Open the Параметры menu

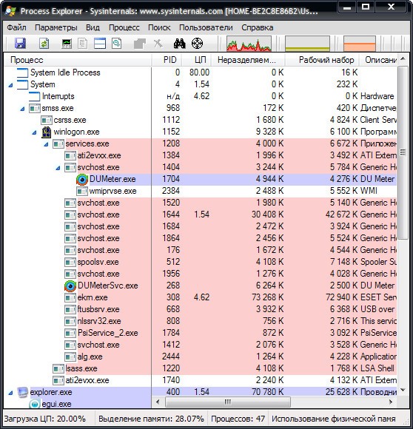[x=56, y=27]
